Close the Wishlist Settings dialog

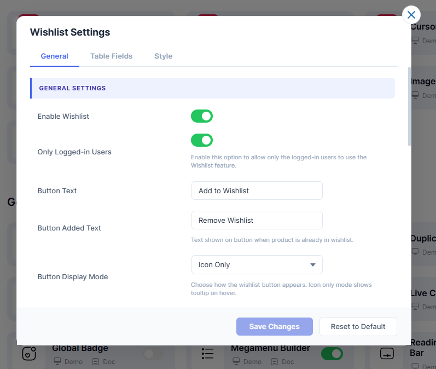[x=411, y=15]
